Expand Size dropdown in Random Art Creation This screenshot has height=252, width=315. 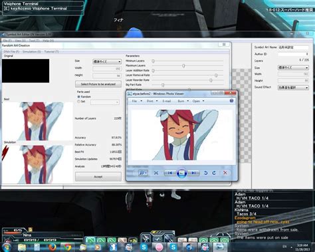107,62
